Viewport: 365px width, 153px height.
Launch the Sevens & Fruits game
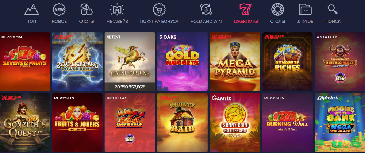tap(25, 62)
